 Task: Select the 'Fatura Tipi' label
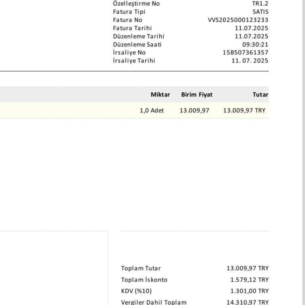(129, 12)
